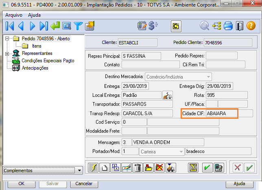The image size is (262, 190).
Task: Click the Pedido Repres field
Action: (222, 56)
